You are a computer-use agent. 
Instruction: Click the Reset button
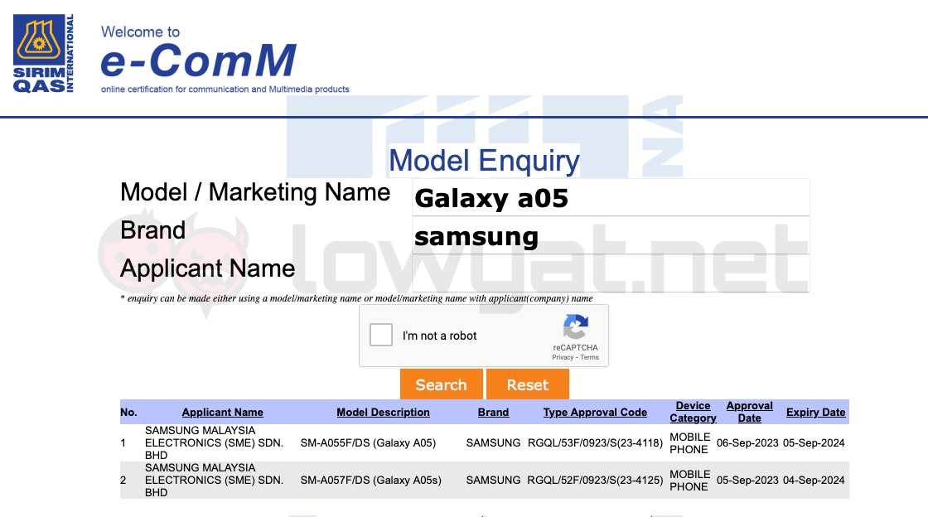(x=528, y=384)
